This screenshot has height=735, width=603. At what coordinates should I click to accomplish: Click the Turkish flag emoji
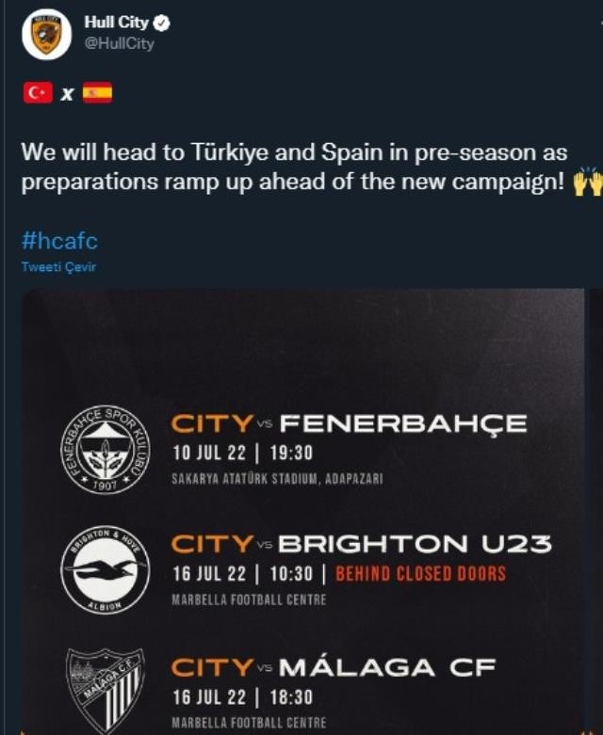[x=38, y=92]
